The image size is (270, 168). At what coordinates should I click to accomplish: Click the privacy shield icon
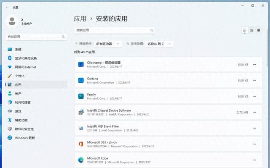(x=10, y=129)
